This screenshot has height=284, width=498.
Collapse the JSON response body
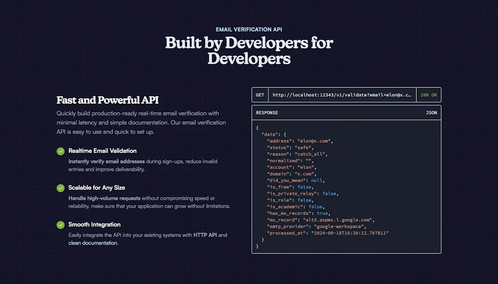point(257,127)
